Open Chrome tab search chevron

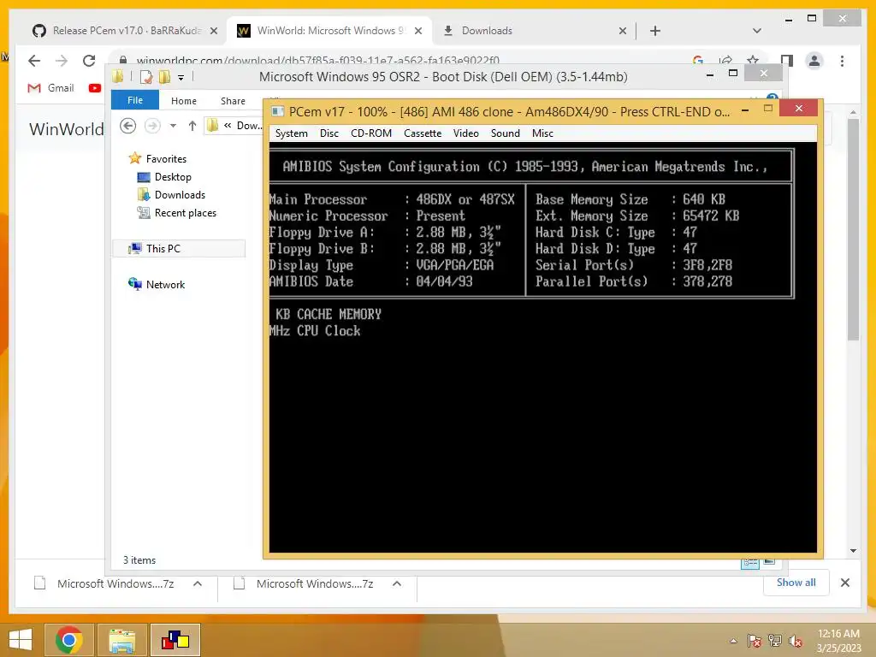pyautogui.click(x=756, y=31)
